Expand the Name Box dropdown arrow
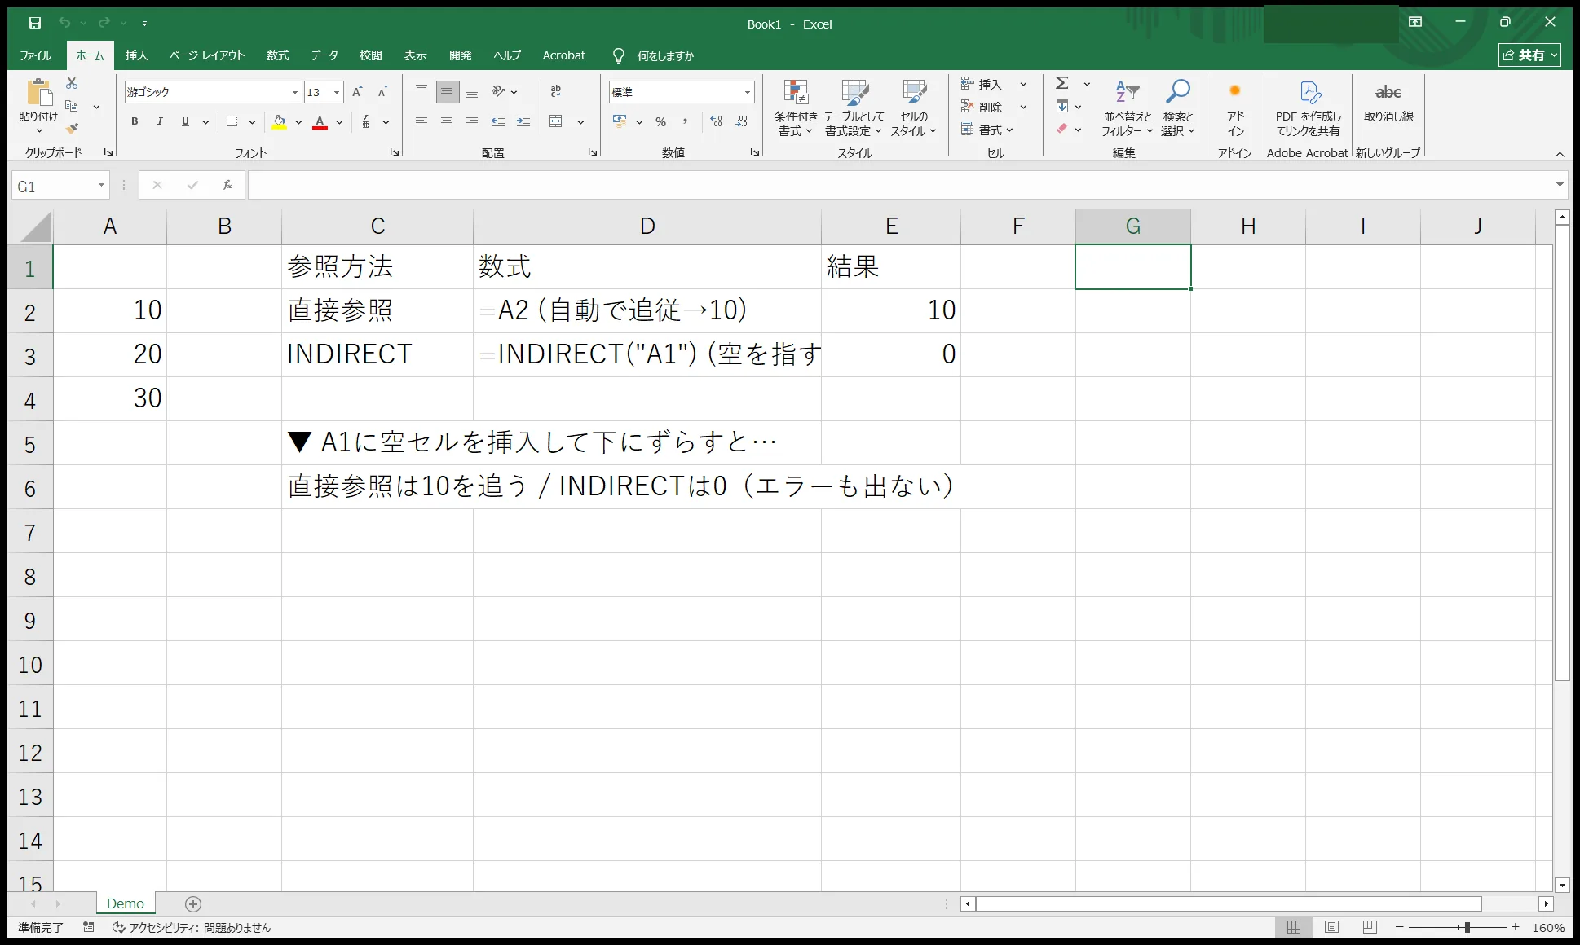 point(101,186)
